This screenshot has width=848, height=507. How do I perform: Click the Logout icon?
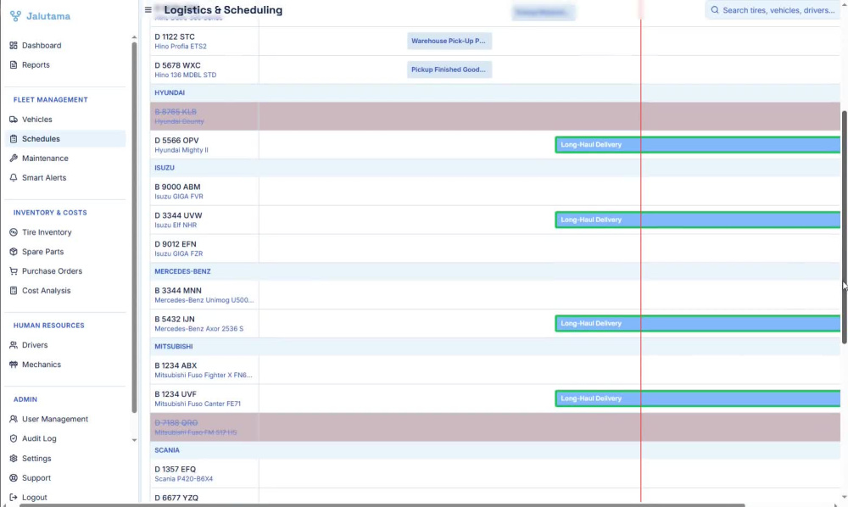pos(14,498)
